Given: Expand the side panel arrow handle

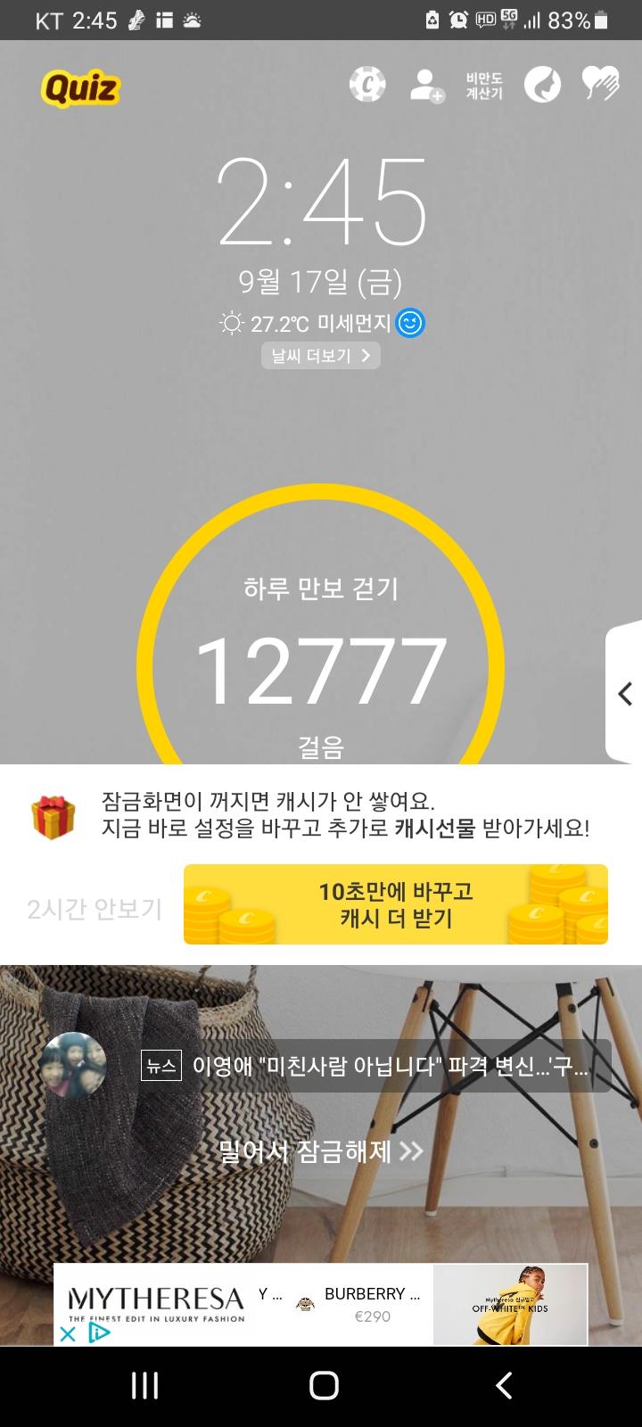Looking at the screenshot, I should point(624,693).
